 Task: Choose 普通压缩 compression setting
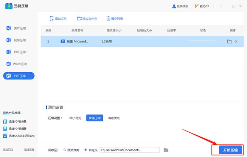tap(95, 118)
